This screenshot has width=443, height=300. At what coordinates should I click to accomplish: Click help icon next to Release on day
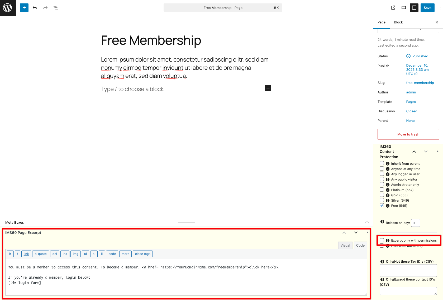(382, 222)
